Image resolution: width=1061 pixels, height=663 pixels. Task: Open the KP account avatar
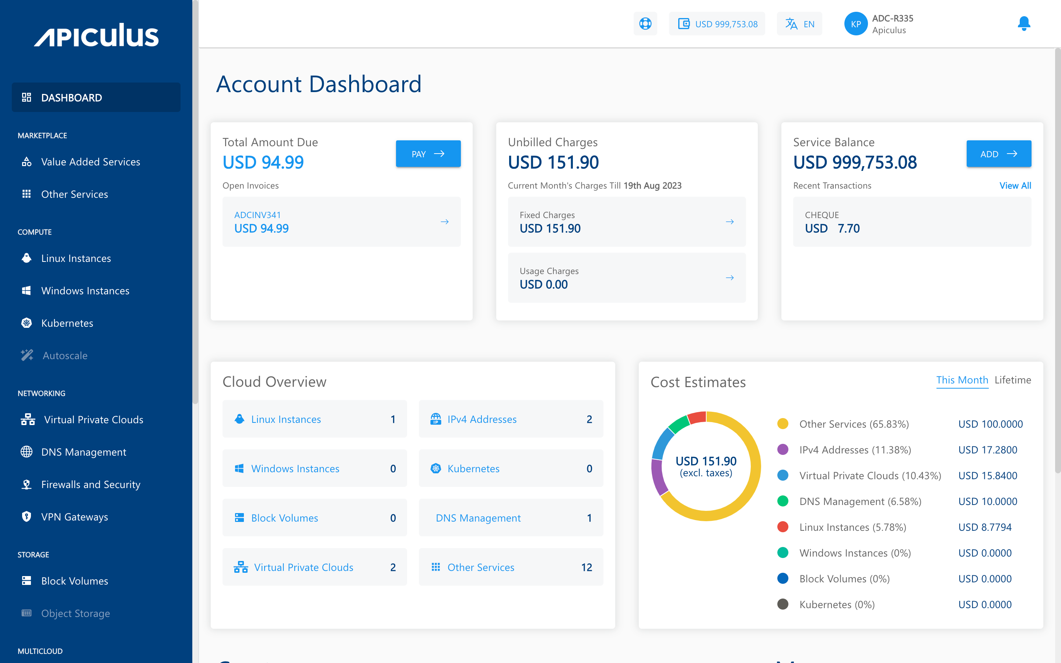856,24
